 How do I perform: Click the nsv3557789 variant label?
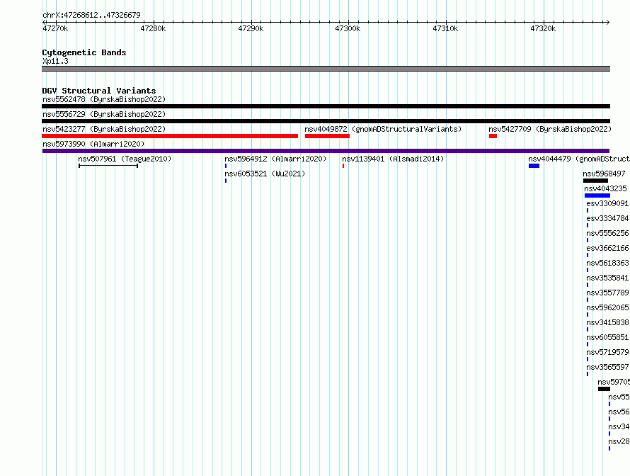[607, 293]
